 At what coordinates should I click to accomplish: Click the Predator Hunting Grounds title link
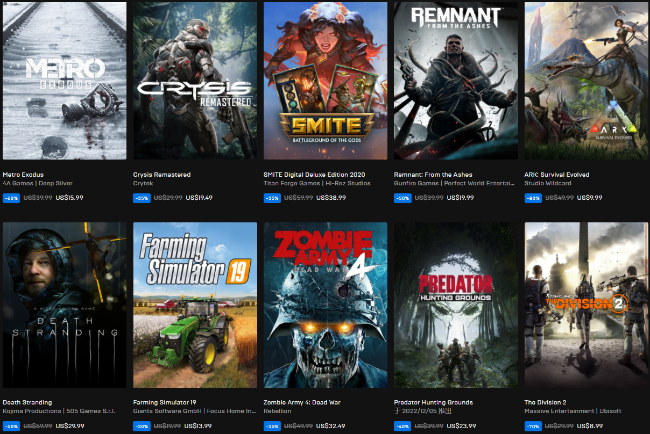click(x=433, y=402)
